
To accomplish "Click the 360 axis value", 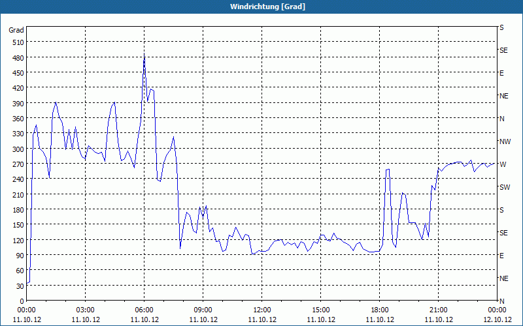I will tap(18, 119).
